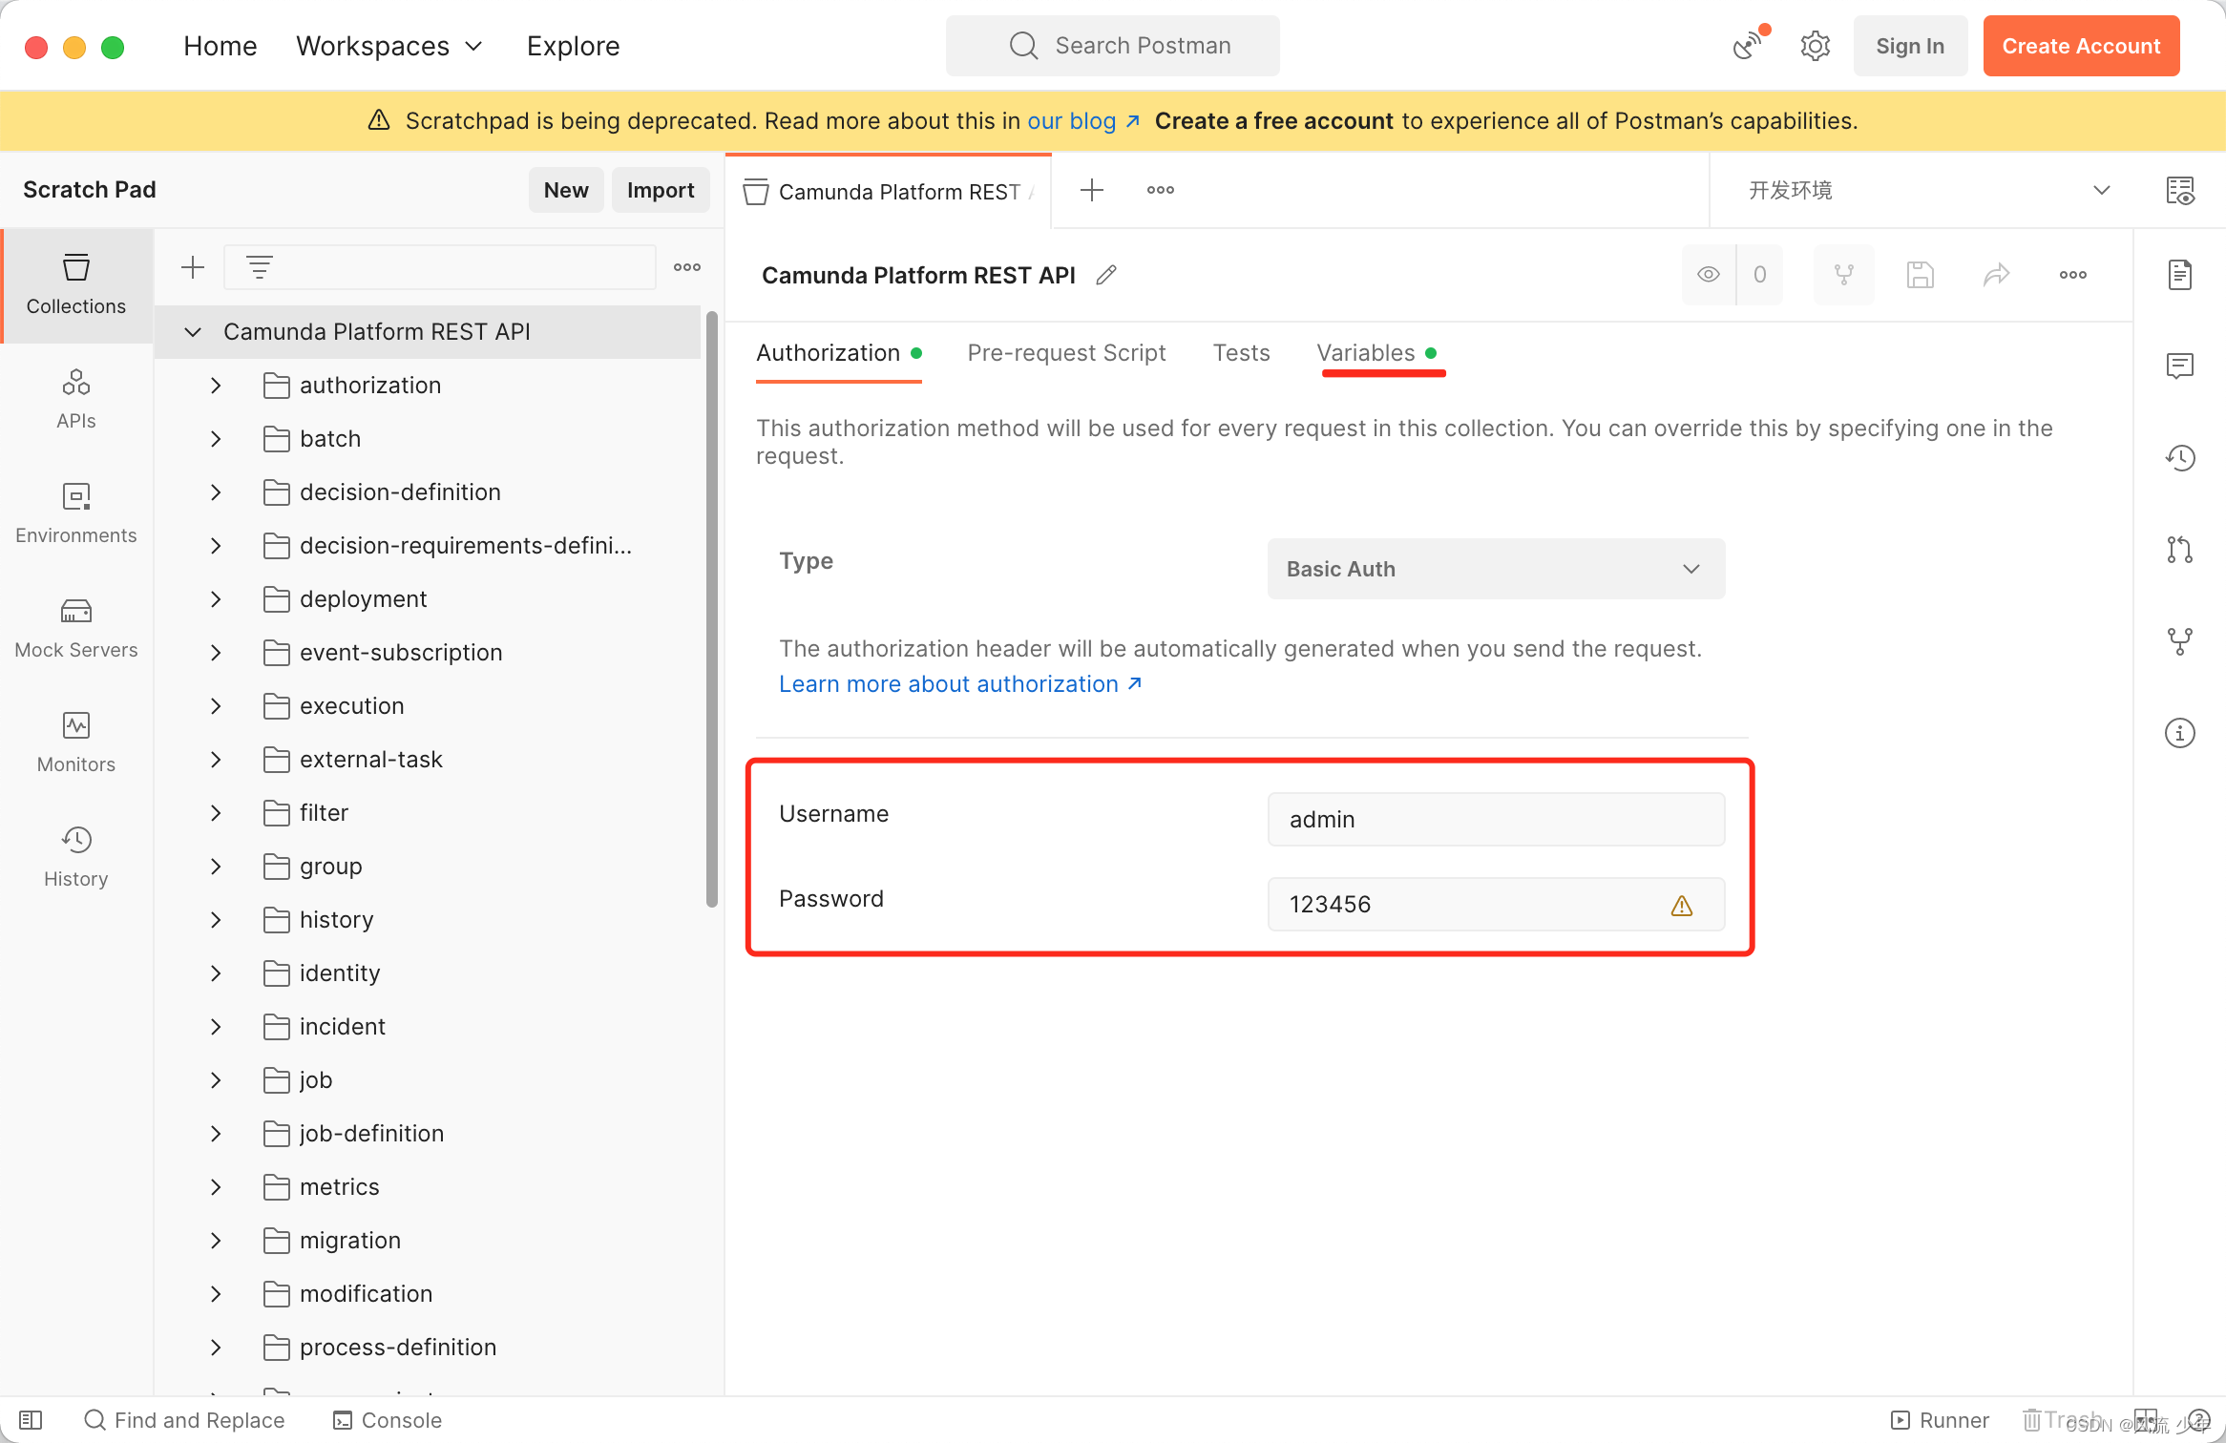This screenshot has width=2226, height=1443.
Task: Open collection header more actions ellipsis
Action: pos(2073,275)
